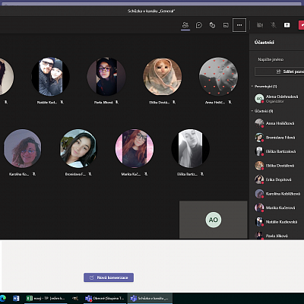Click Karolína Ko... avatar tile
This screenshot has height=304, width=304.
click(22, 148)
